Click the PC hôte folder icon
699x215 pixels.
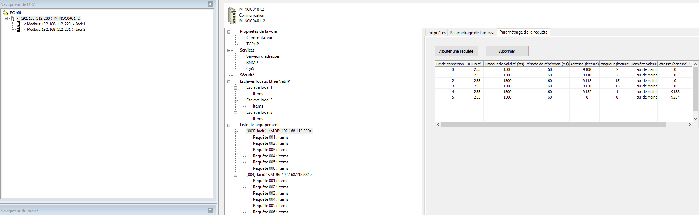click(6, 13)
